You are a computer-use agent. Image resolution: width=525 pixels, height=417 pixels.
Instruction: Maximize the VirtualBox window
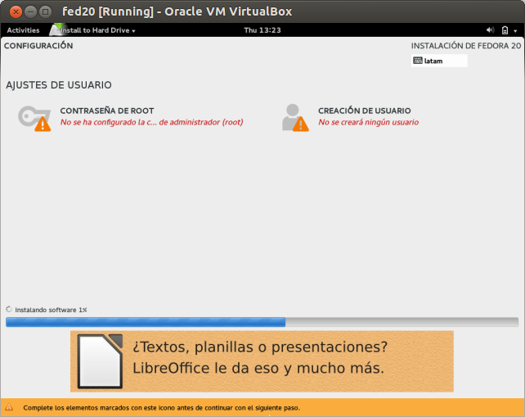click(45, 11)
